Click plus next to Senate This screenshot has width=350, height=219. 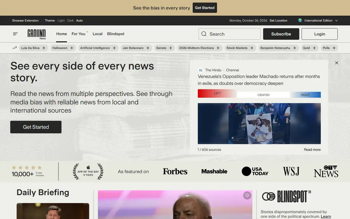coord(171,48)
